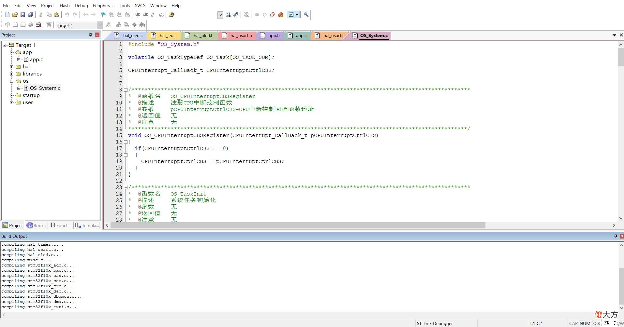The width and height of the screenshot is (624, 327).
Task: Open the Manage Project Items dialog
Action: (x=119, y=25)
